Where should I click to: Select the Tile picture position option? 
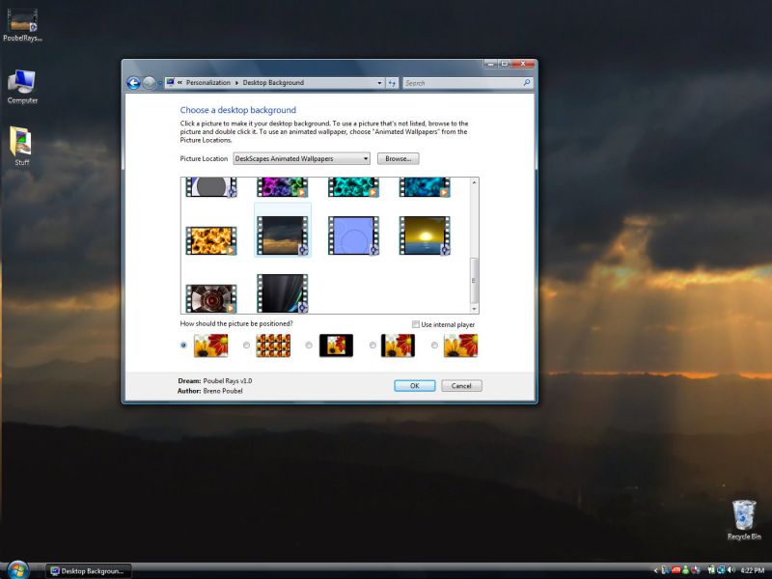point(245,345)
